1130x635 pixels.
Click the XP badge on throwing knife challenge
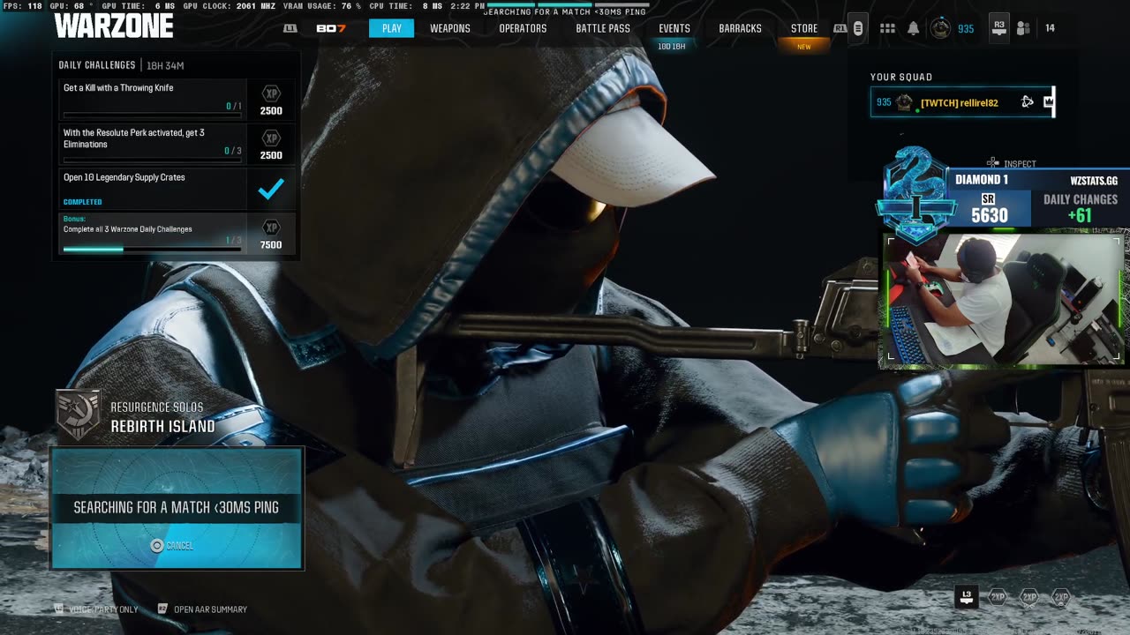271,93
